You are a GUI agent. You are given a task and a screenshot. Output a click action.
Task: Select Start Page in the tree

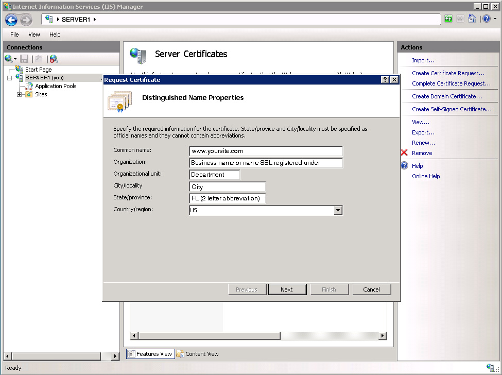[39, 69]
